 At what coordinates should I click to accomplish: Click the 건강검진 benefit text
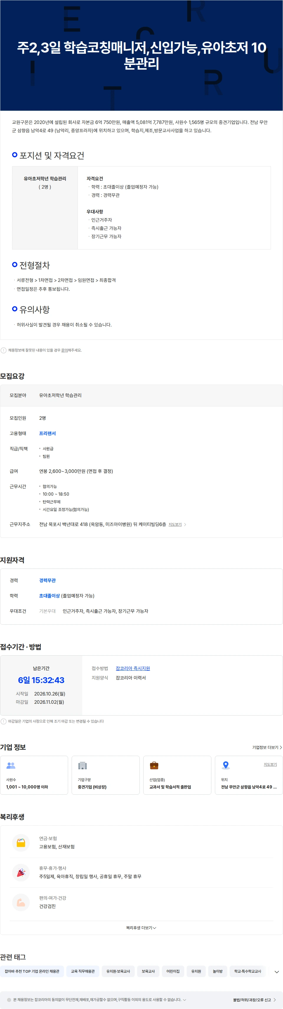[x=47, y=906]
